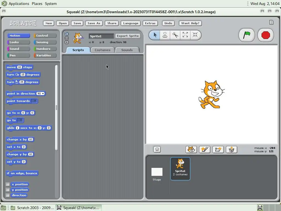Load sprite from file folder icon

click(218, 149)
